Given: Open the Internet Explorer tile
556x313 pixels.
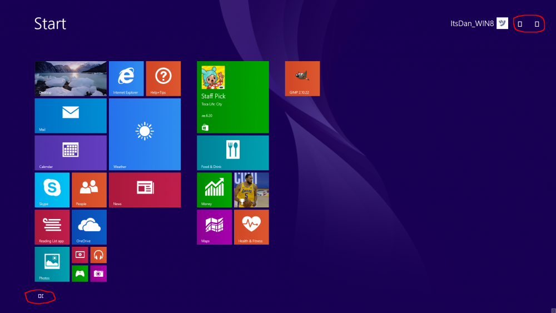Looking at the screenshot, I should pos(126,78).
